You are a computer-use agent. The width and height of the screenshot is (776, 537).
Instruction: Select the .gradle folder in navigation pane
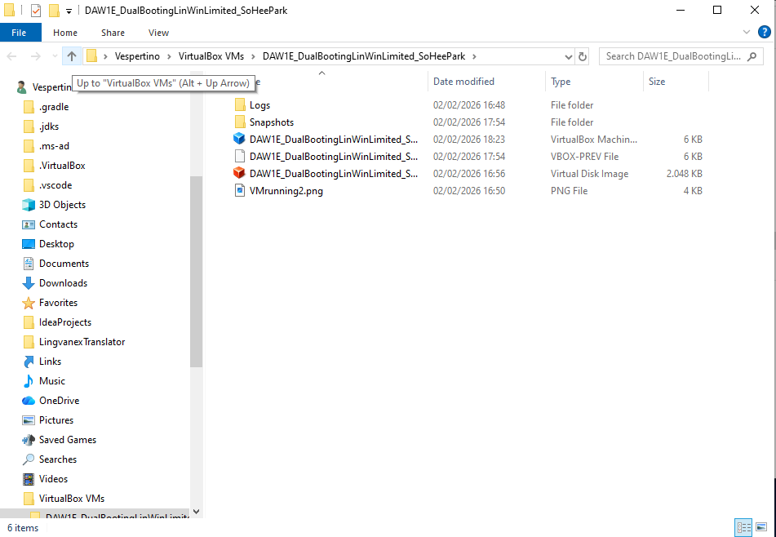[x=54, y=107]
